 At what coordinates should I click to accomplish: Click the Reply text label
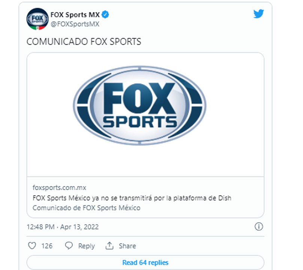(86, 246)
